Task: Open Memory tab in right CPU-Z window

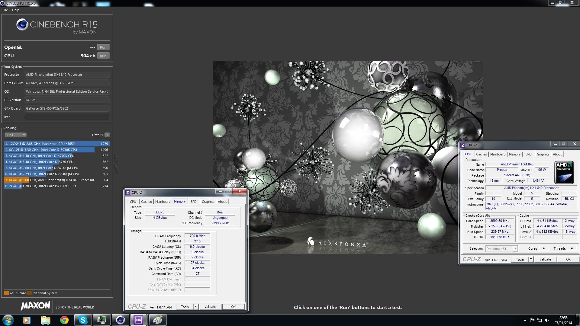Action: point(515,154)
